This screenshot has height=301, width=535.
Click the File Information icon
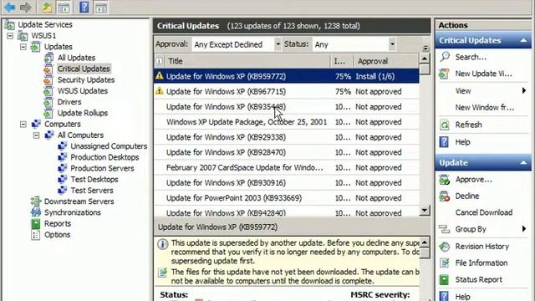(444, 263)
